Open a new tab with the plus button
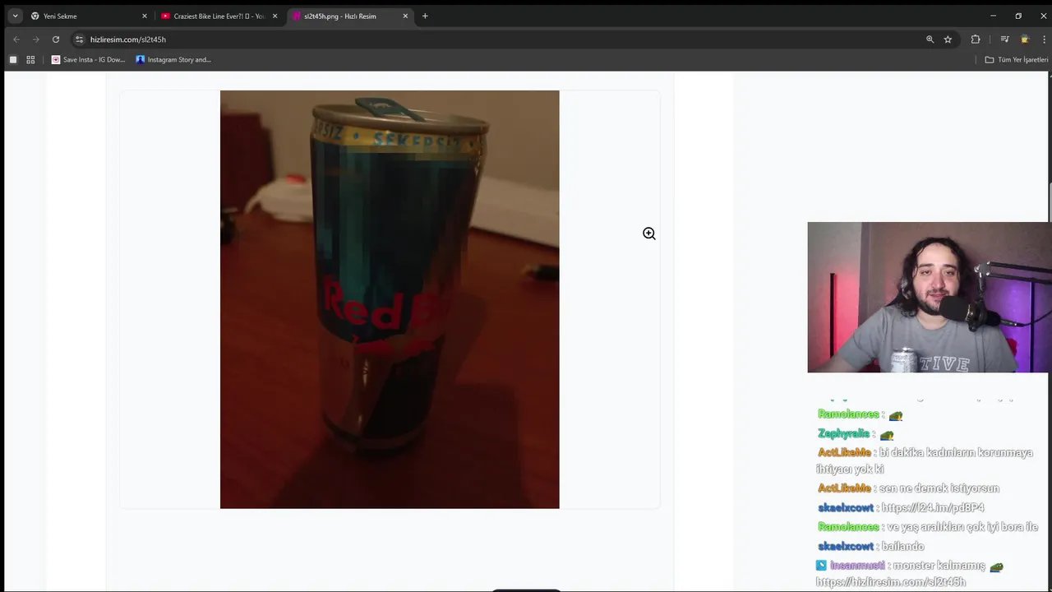The width and height of the screenshot is (1052, 592). (425, 16)
